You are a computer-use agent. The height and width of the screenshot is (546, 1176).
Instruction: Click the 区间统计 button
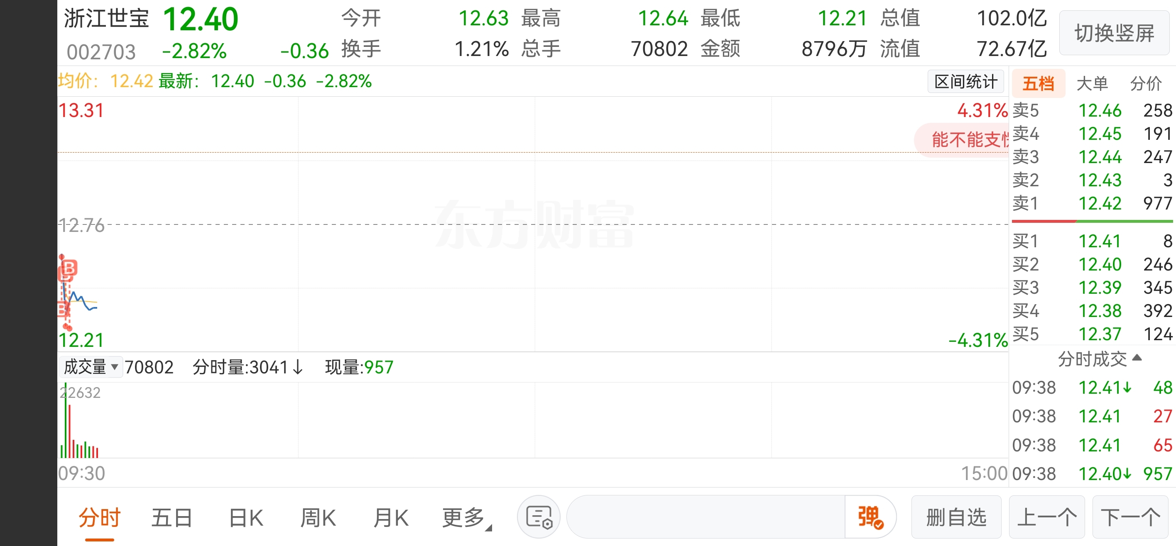point(965,82)
